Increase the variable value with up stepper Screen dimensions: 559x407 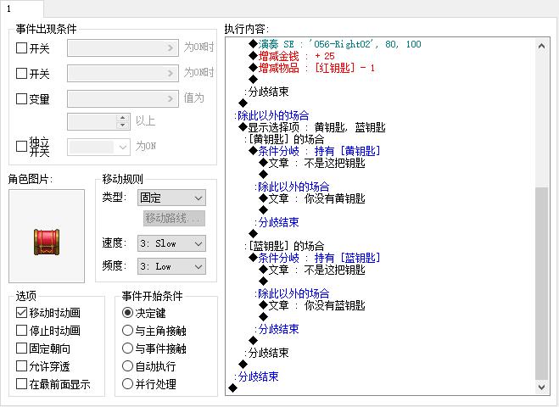(123, 118)
